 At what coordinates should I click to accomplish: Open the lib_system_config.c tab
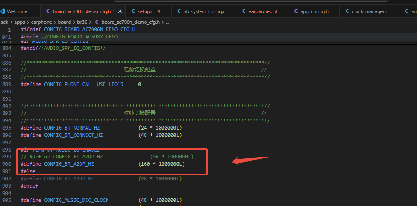(205, 11)
